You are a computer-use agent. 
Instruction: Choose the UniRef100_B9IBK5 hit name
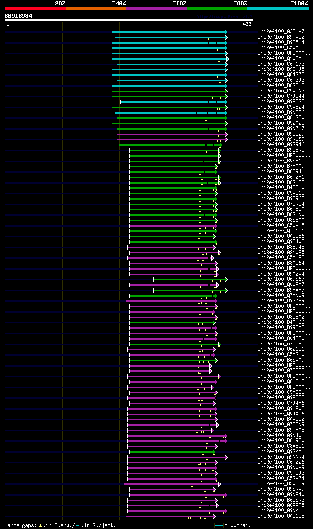[281, 150]
